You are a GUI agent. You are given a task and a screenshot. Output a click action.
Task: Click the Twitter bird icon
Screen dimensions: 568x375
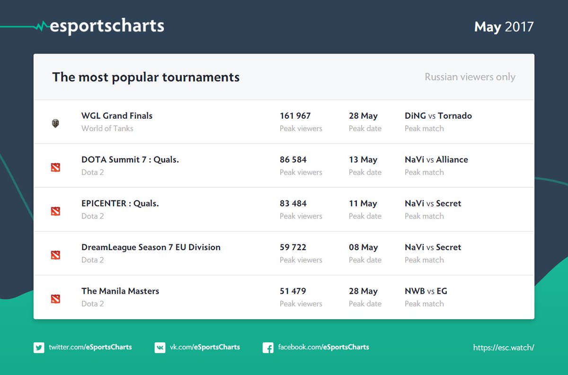click(x=39, y=348)
